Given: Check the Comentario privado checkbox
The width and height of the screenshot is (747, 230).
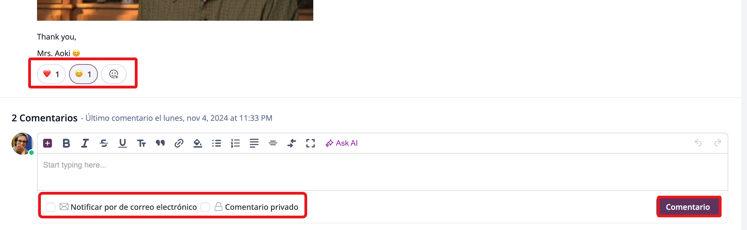Looking at the screenshot, I should (205, 207).
